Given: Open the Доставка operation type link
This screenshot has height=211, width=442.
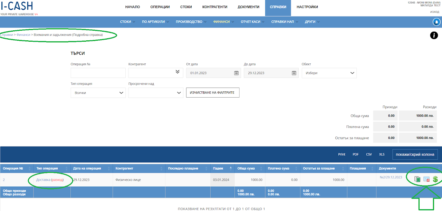Looking at the screenshot, I should tap(43, 180).
